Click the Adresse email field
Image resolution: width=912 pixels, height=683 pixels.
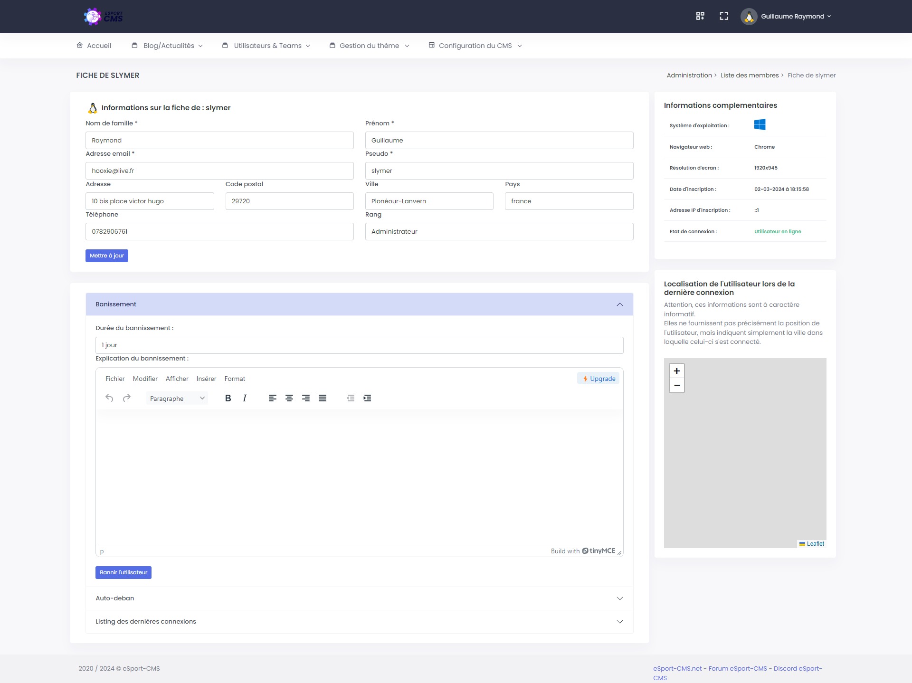219,171
